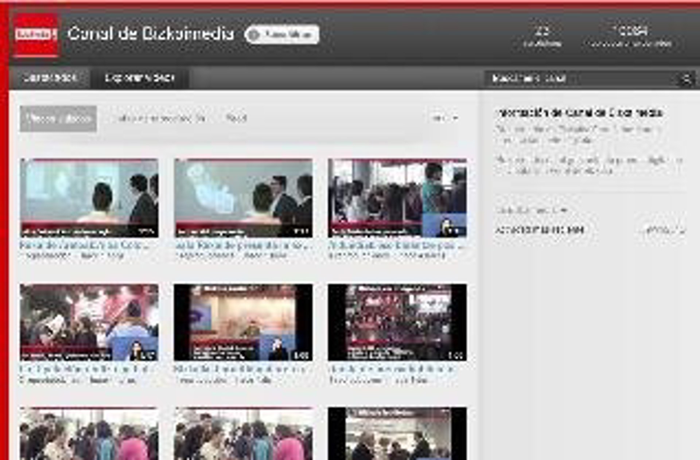Click the Bizkaimedia channel logo avatar

pyautogui.click(x=35, y=35)
